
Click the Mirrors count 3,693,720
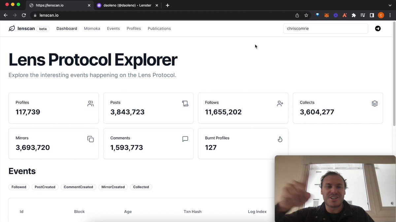coord(33,147)
